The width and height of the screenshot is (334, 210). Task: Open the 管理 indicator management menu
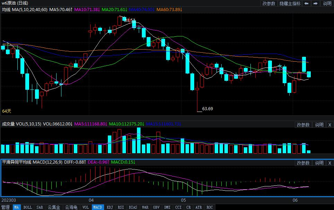point(6,207)
